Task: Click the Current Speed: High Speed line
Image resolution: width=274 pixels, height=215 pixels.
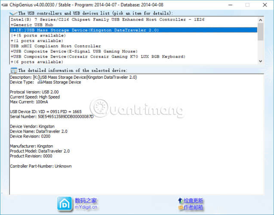Action: (x=35, y=97)
